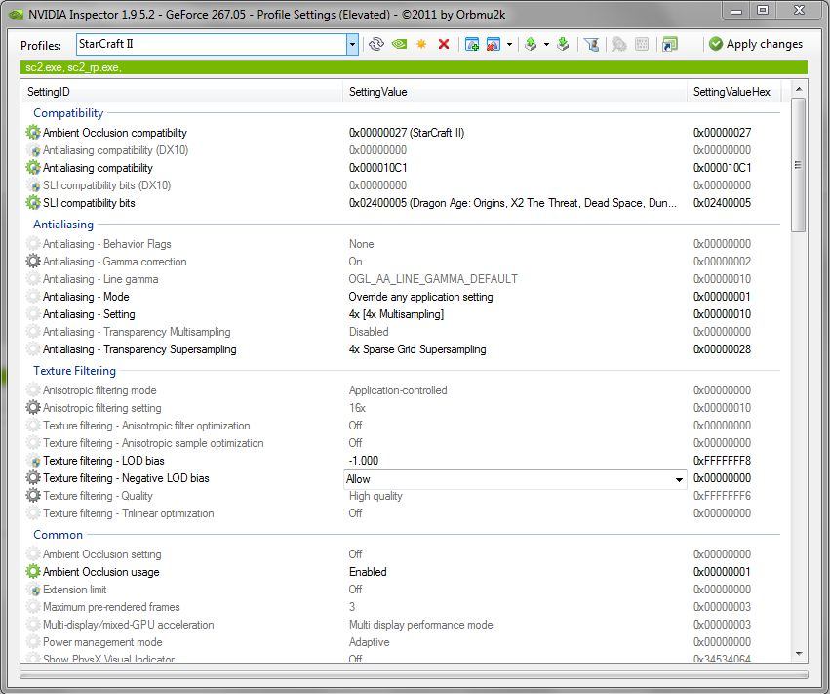Image resolution: width=830 pixels, height=694 pixels.
Task: Click LOD bias value '-1.000'
Action: point(364,461)
